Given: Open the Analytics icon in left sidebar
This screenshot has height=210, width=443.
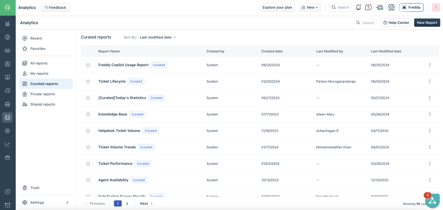Looking at the screenshot, I should tap(8, 117).
